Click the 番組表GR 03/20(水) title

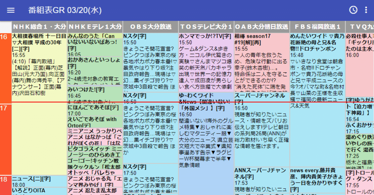click(x=65, y=10)
